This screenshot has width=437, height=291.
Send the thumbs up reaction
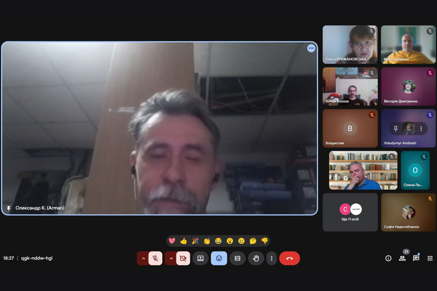(184, 241)
